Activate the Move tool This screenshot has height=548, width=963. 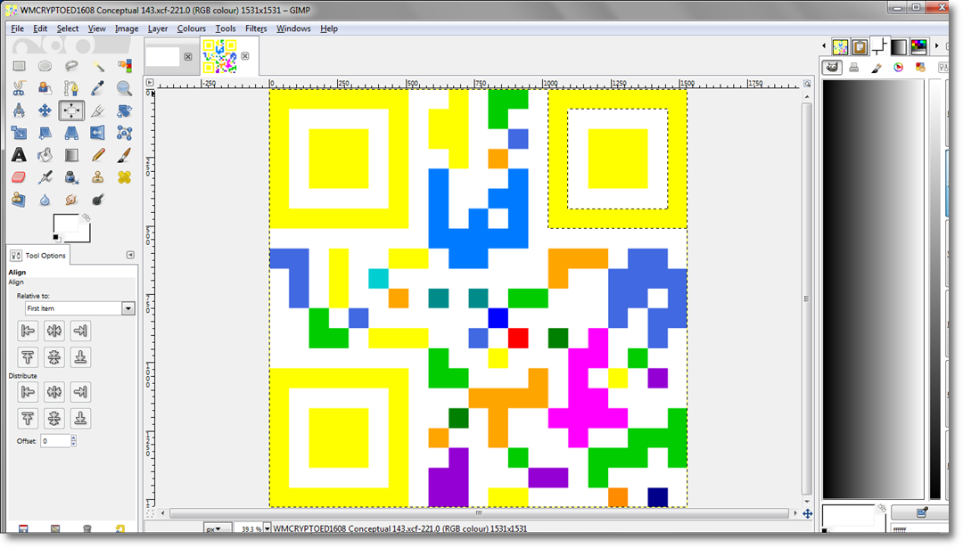click(45, 110)
